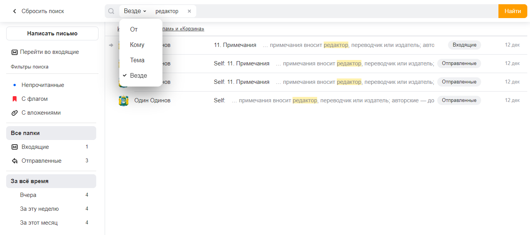
Task: Filter results by За эту неделю
Action: point(39,209)
